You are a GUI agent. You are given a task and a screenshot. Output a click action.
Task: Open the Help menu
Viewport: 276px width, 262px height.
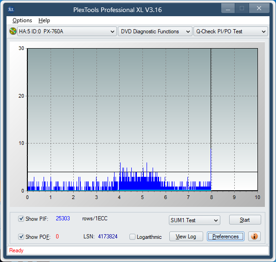click(44, 20)
